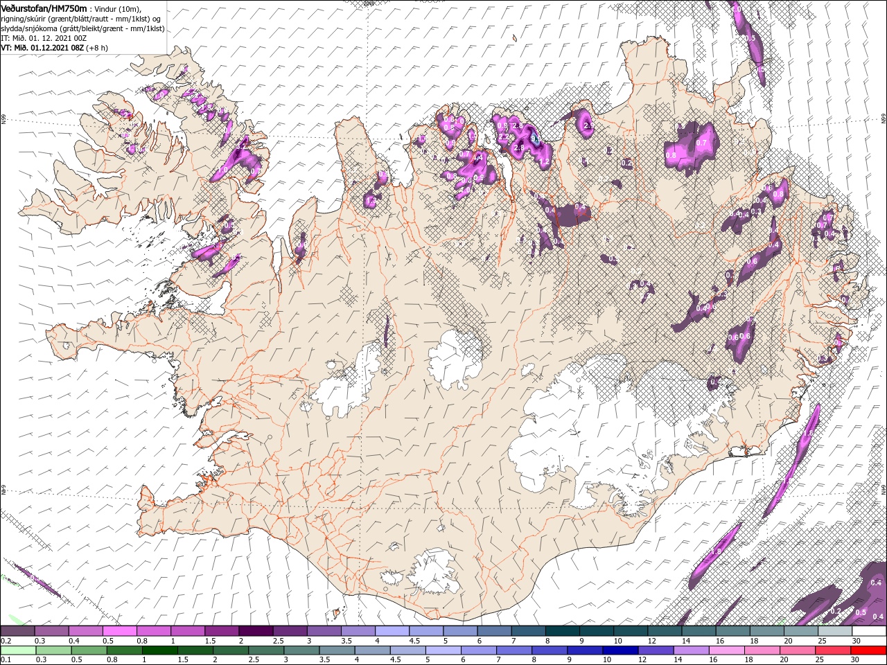Pick the grey-mauve snow swatch starting at 0.2
Viewport: 887px width, 665px height.
(x=17, y=631)
